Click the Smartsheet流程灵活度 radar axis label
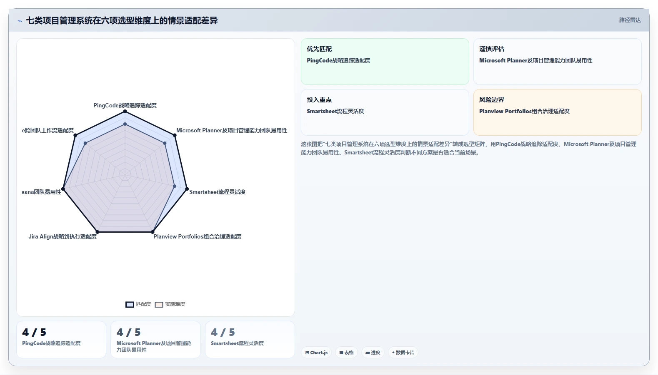This screenshot has width=658, height=375. pos(218,192)
